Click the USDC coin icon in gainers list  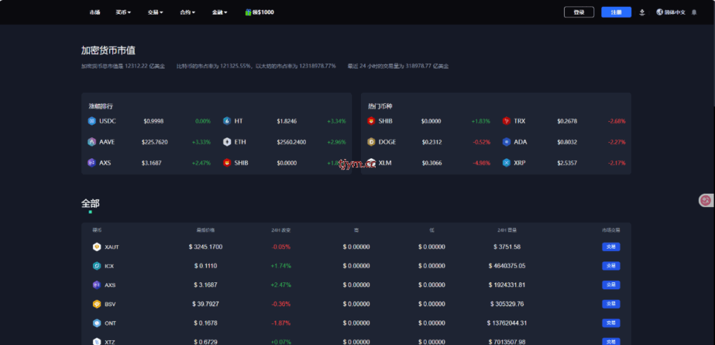[x=91, y=121]
